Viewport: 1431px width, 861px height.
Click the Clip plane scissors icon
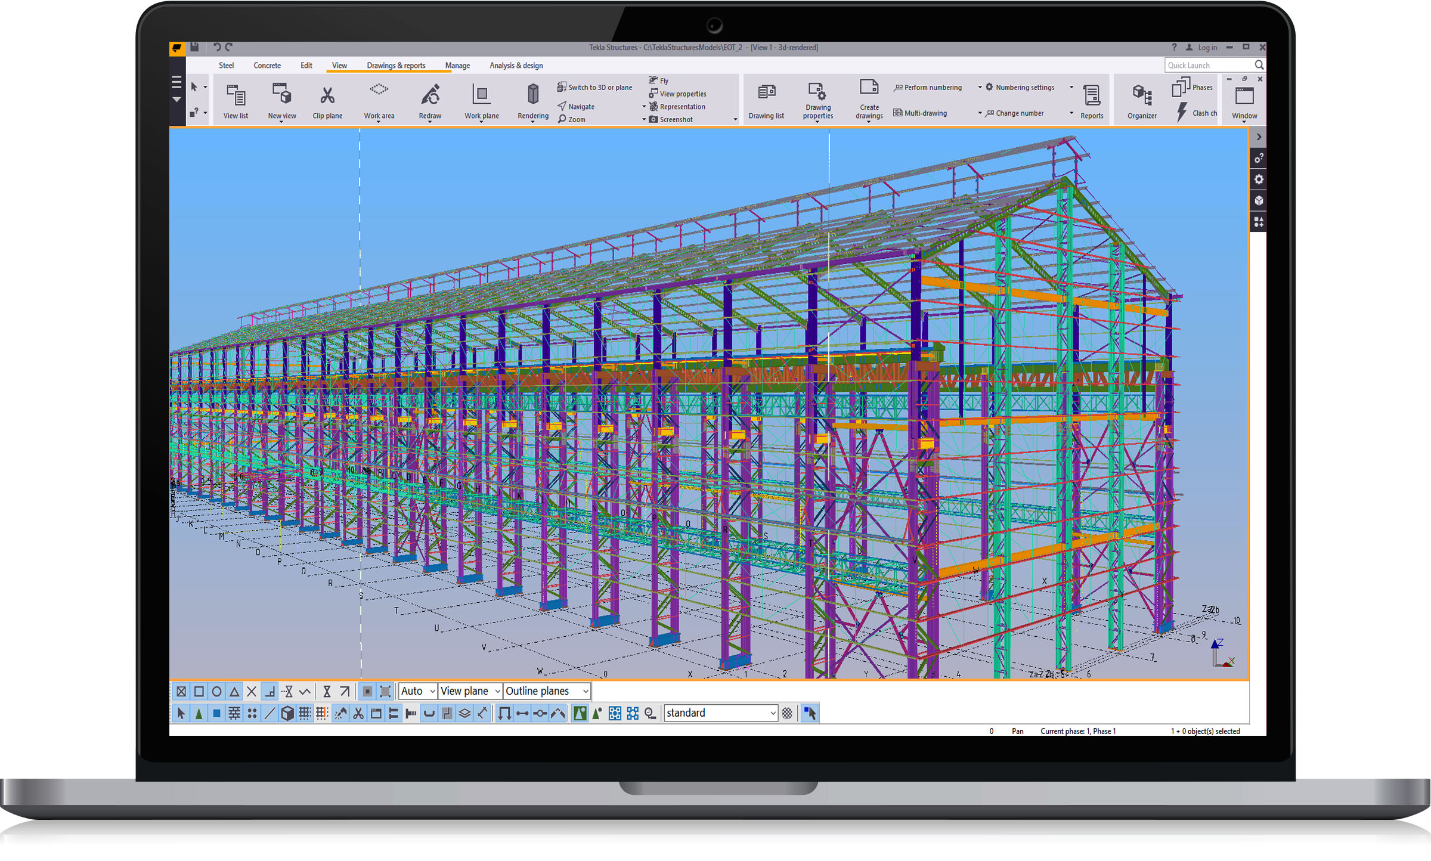point(327,96)
